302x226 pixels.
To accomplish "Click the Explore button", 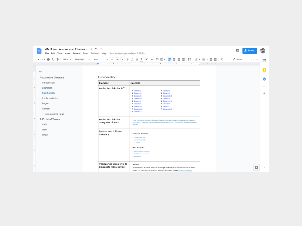I will coord(256,167).
